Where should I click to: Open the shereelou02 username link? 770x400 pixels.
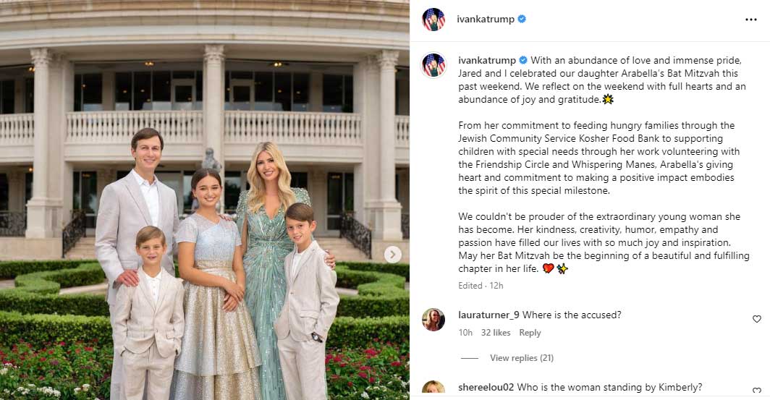click(486, 387)
